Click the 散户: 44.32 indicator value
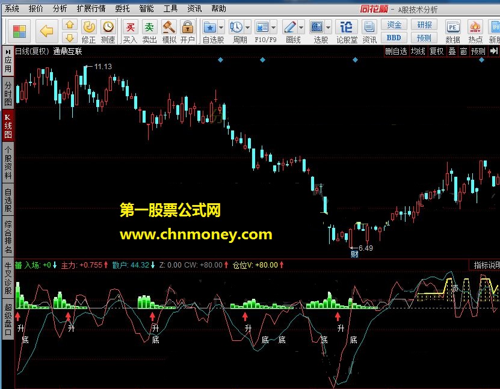This screenshot has height=389, width=500. point(134,265)
